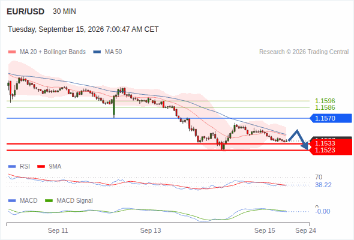Screen dimensions: 354x240
Task: Click the MA 50 blue legend swatch
Action: point(97,52)
